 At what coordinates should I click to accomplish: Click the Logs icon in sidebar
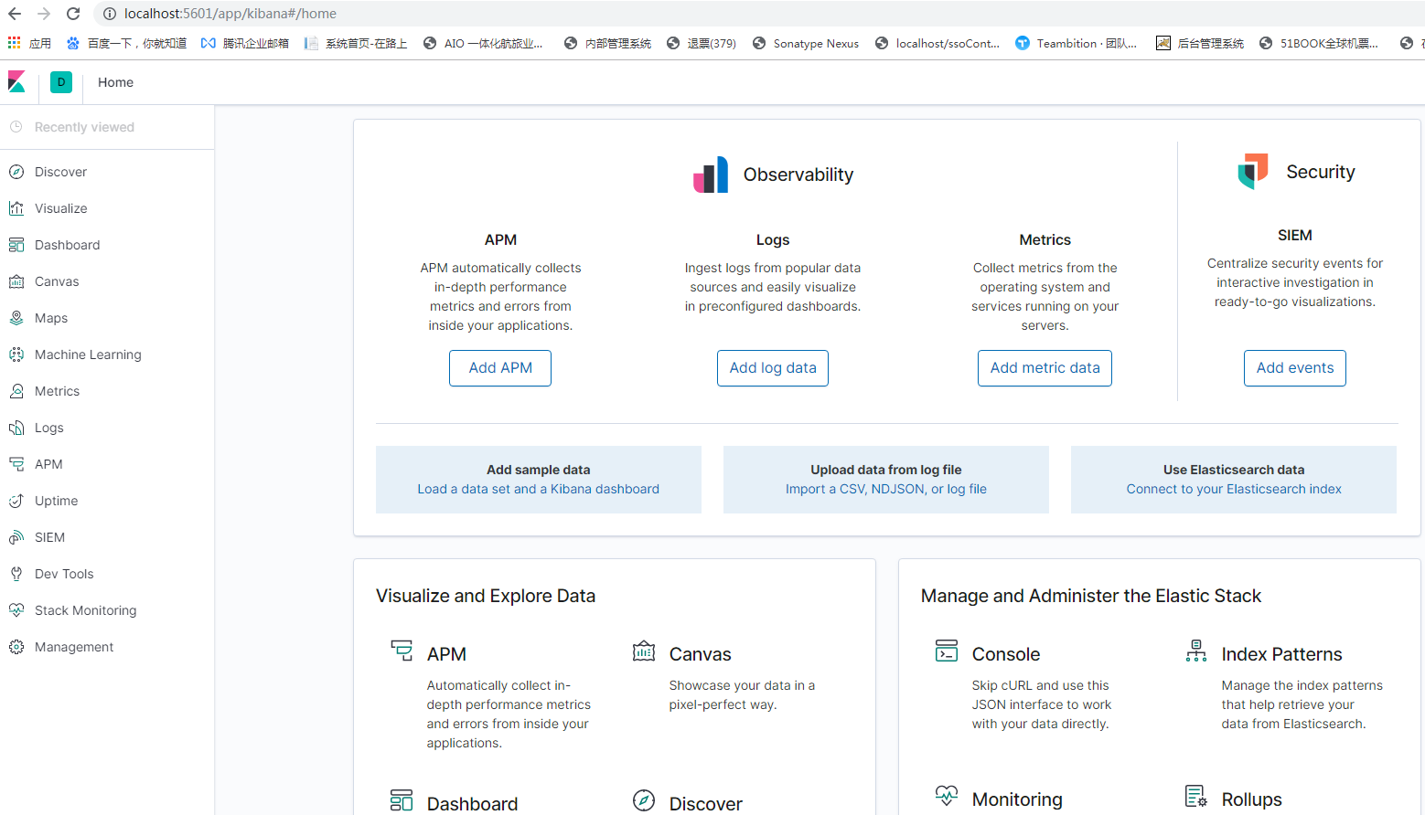[x=16, y=428]
